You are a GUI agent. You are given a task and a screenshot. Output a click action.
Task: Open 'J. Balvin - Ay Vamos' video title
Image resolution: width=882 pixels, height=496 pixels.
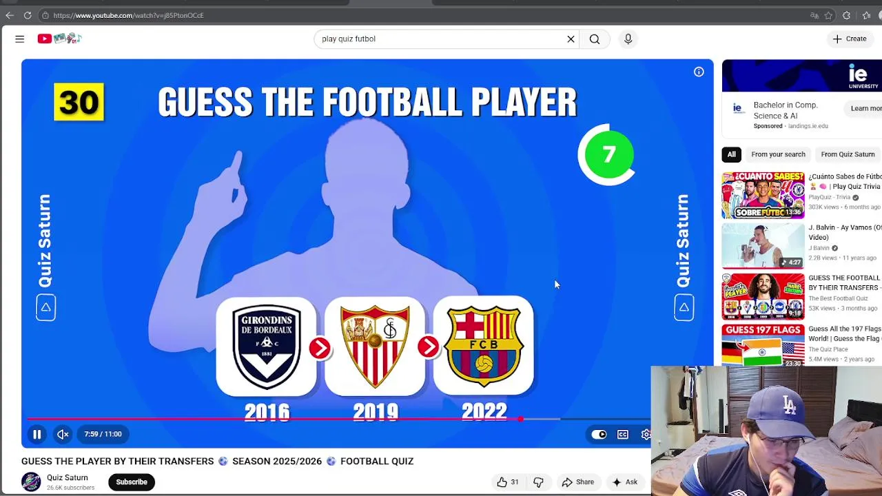tap(845, 232)
